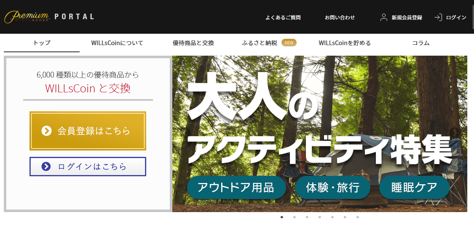Open WILLsCoinについて menu item
The height and width of the screenshot is (226, 474).
pyautogui.click(x=117, y=43)
